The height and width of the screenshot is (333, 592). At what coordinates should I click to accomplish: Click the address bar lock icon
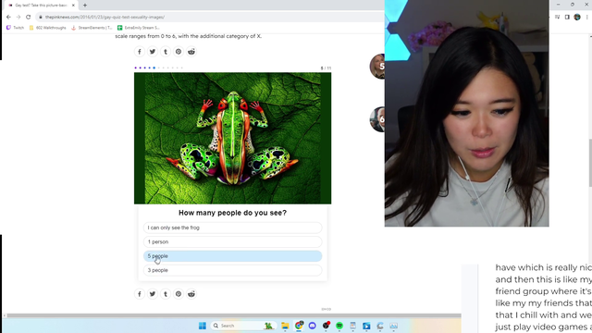coord(41,17)
